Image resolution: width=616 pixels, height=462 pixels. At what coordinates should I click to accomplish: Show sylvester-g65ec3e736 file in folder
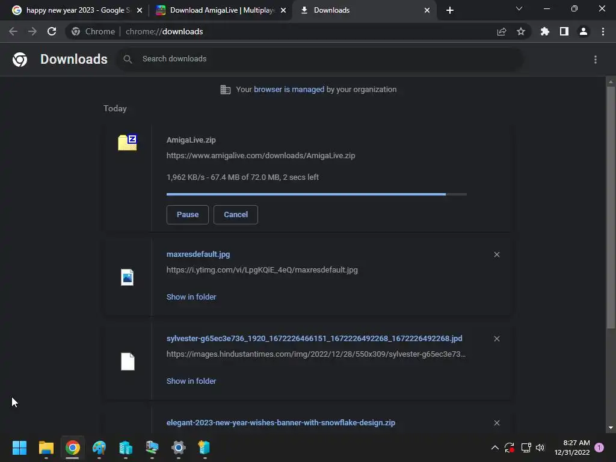pos(191,381)
